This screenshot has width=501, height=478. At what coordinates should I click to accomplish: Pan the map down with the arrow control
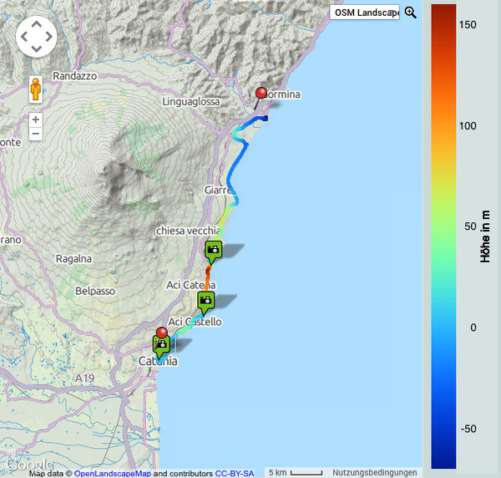click(36, 48)
